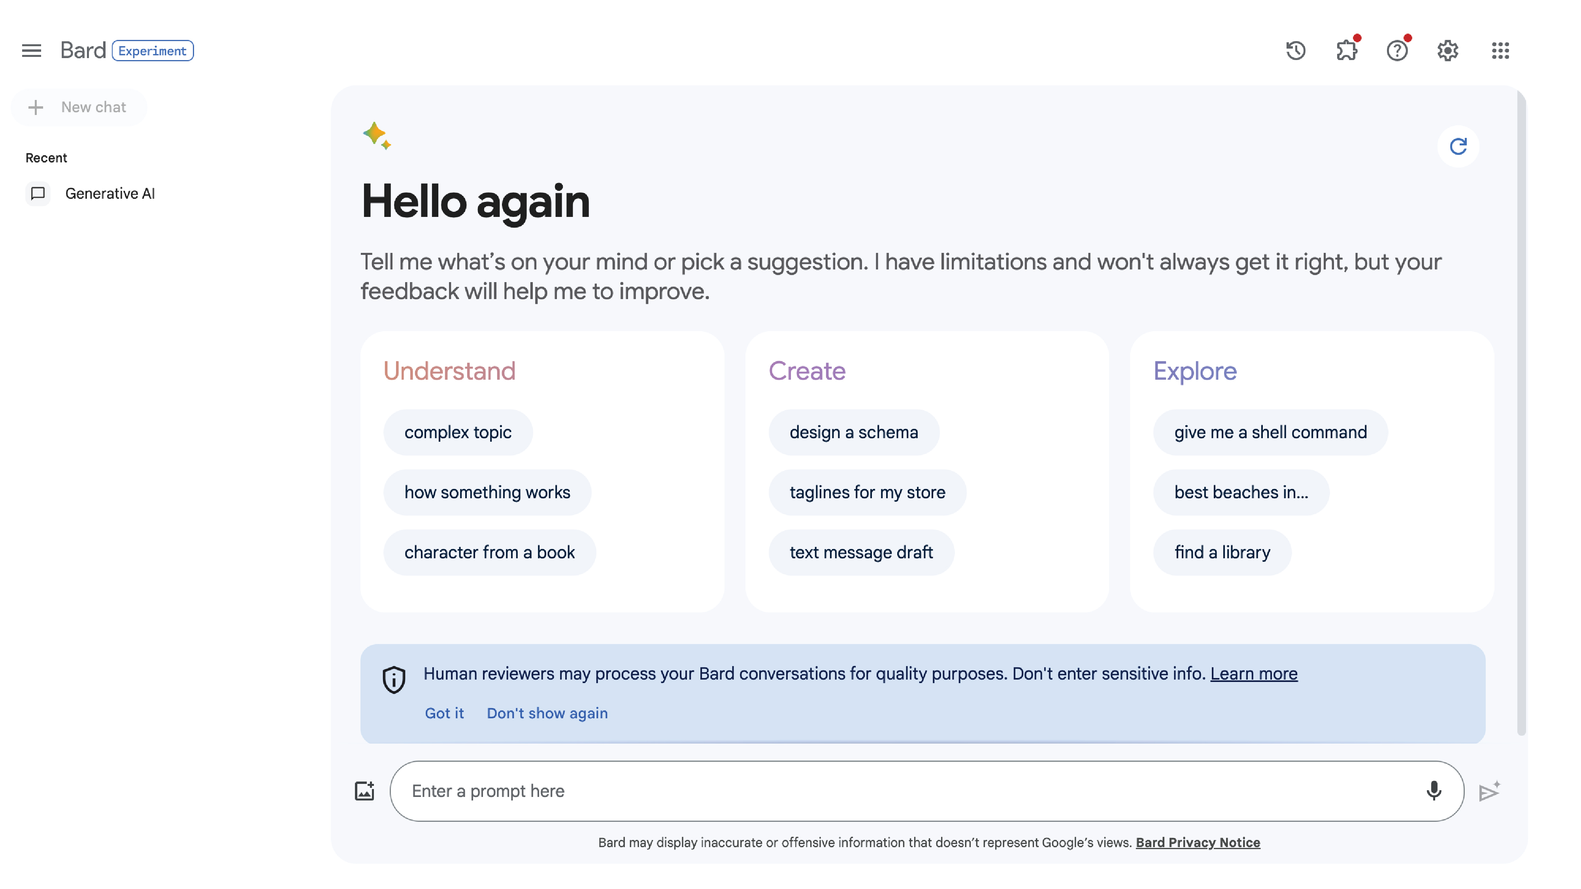
Task: Click Don't show again
Action: click(547, 713)
